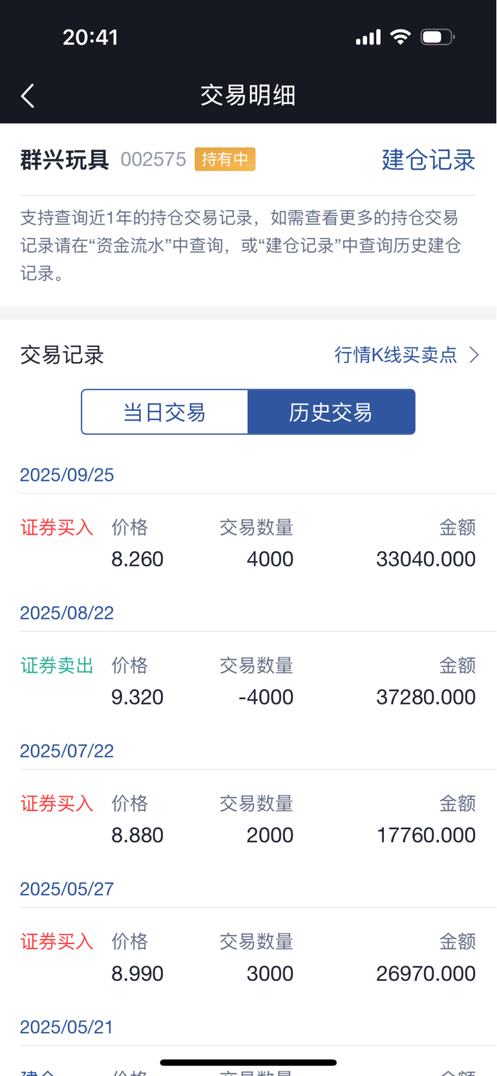Select the 2025/09/25 date header

coord(67,475)
